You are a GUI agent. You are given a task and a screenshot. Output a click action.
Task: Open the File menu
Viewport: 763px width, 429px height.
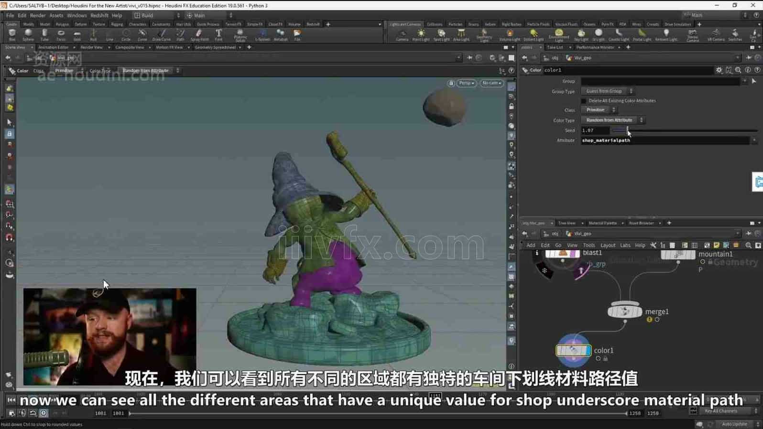pos(10,15)
